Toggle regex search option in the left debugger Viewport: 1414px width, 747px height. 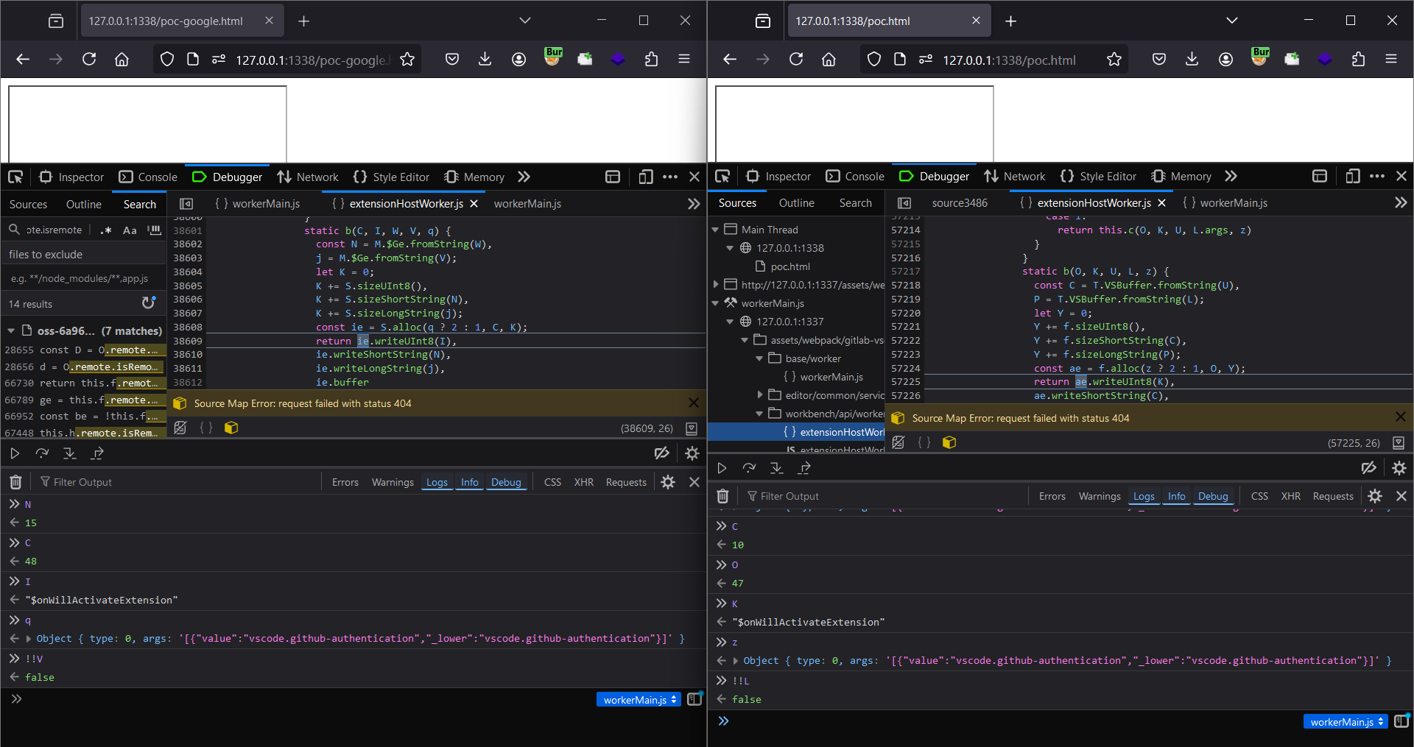coord(107,230)
